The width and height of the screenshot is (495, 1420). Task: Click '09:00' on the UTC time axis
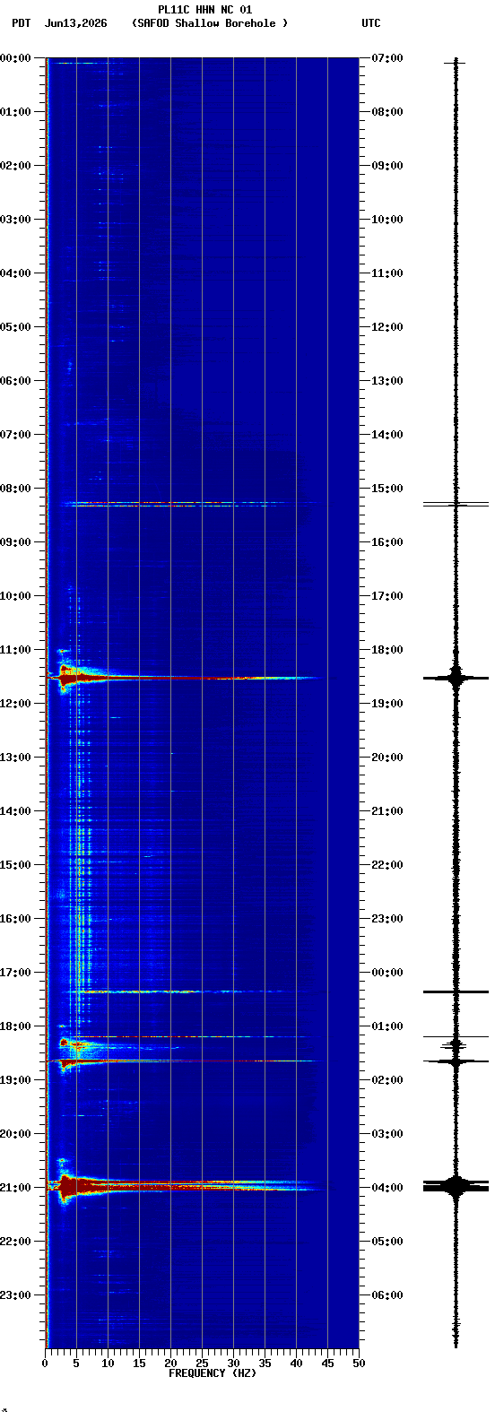click(387, 165)
